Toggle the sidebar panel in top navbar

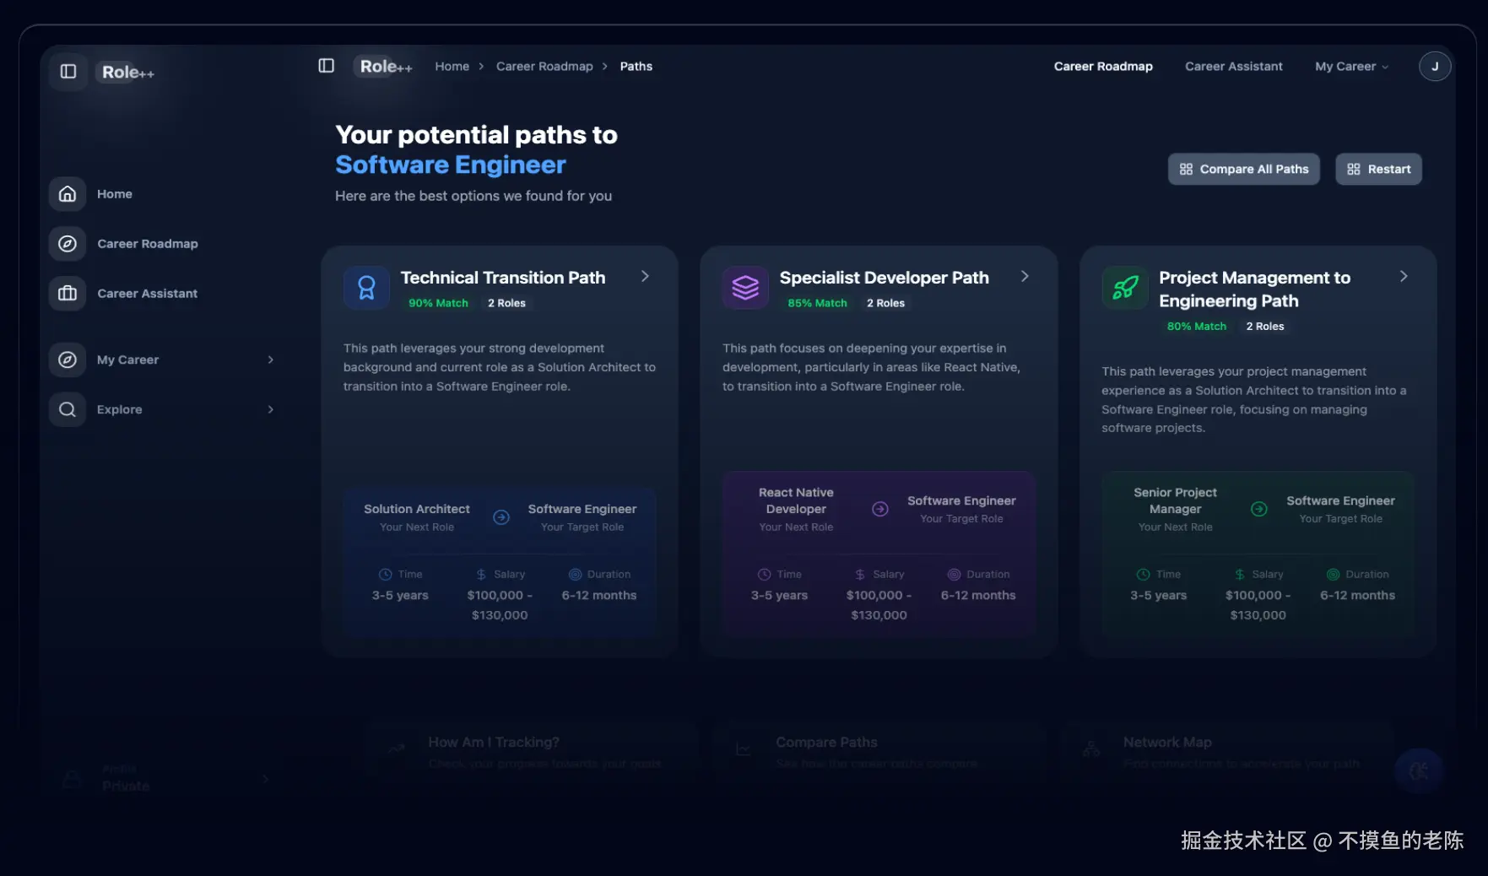[x=327, y=66]
